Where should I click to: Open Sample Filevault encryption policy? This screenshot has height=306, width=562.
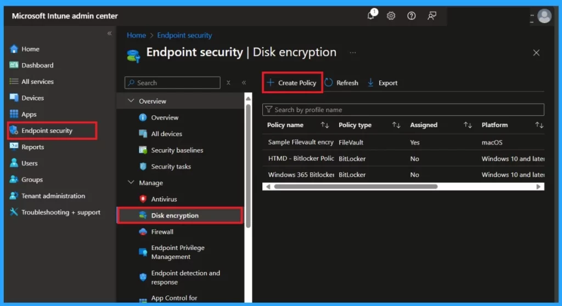(x=301, y=142)
